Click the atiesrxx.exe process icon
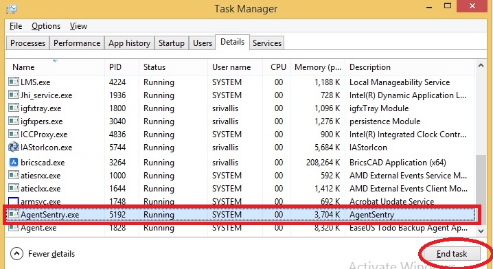The image size is (493, 269). (x=14, y=175)
